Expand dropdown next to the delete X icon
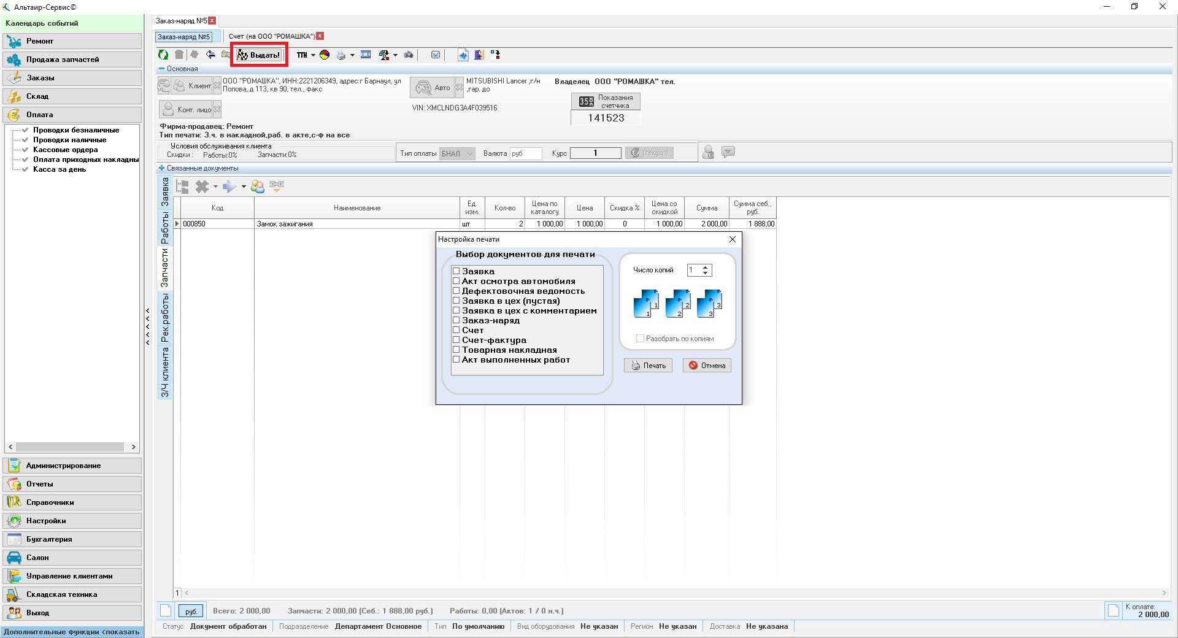This screenshot has width=1178, height=638. [215, 186]
